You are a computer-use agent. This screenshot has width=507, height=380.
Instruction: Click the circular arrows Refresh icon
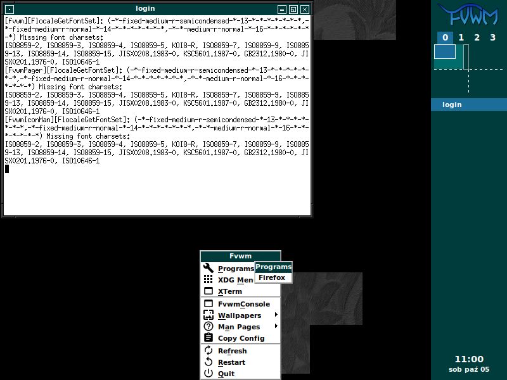[209, 350]
